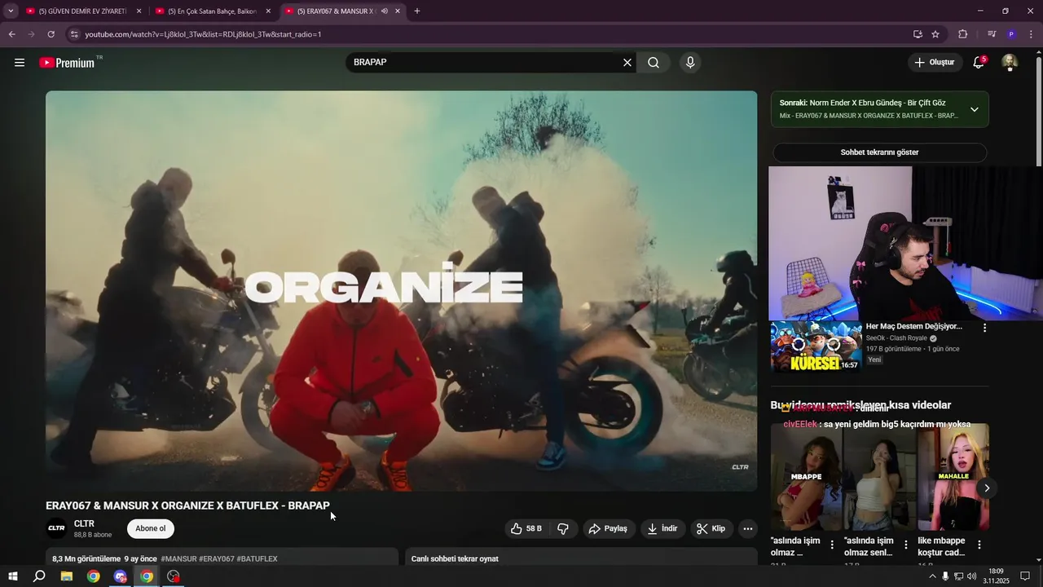The image size is (1043, 587).
Task: Mute audio on the ERAY067 tab
Action: tap(384, 11)
